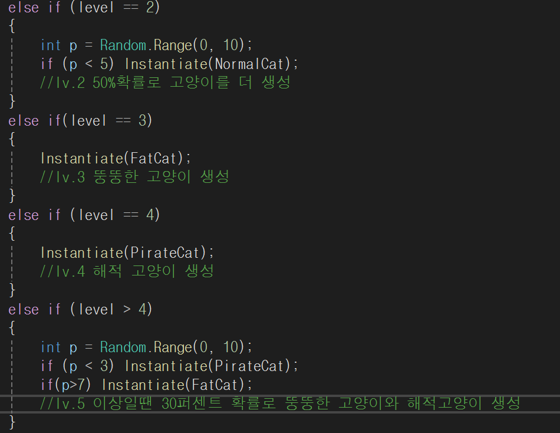Screen dimensions: 560x433
Task: Click opening brace below "else if(level == 3)"
Action: pyautogui.click(x=12, y=139)
